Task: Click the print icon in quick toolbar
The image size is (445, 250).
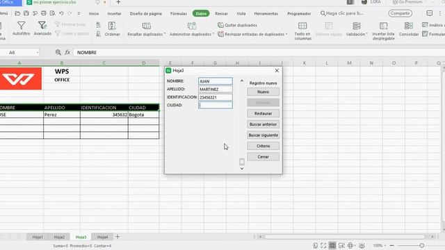Action: [x=44, y=13]
